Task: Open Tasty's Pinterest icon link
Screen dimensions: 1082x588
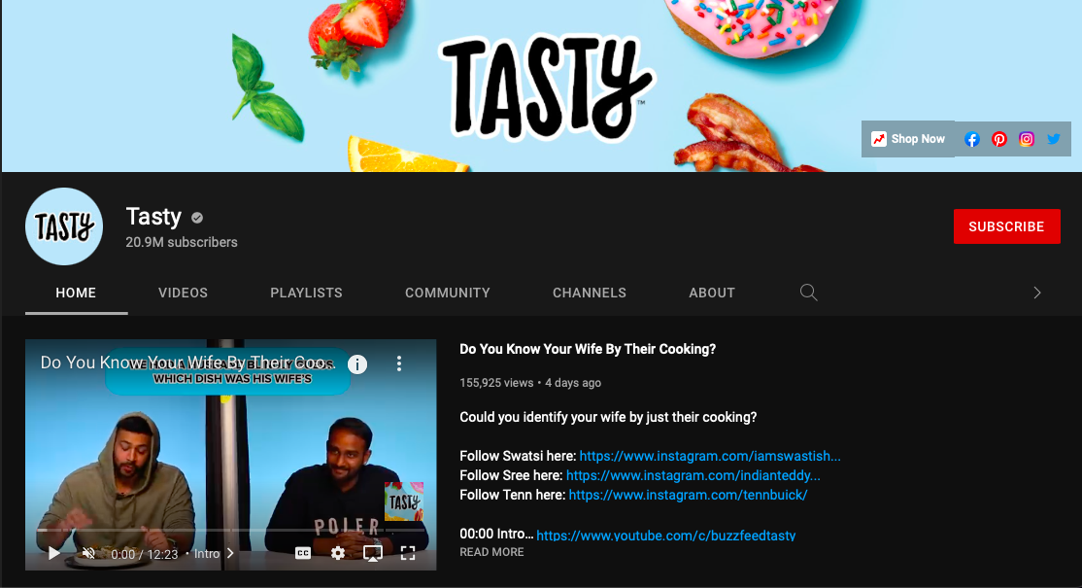Action: click(999, 139)
